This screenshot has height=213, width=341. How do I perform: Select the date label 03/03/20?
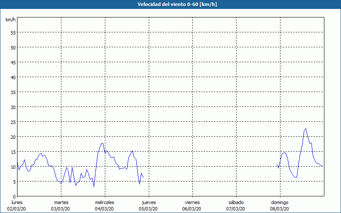pos(60,209)
